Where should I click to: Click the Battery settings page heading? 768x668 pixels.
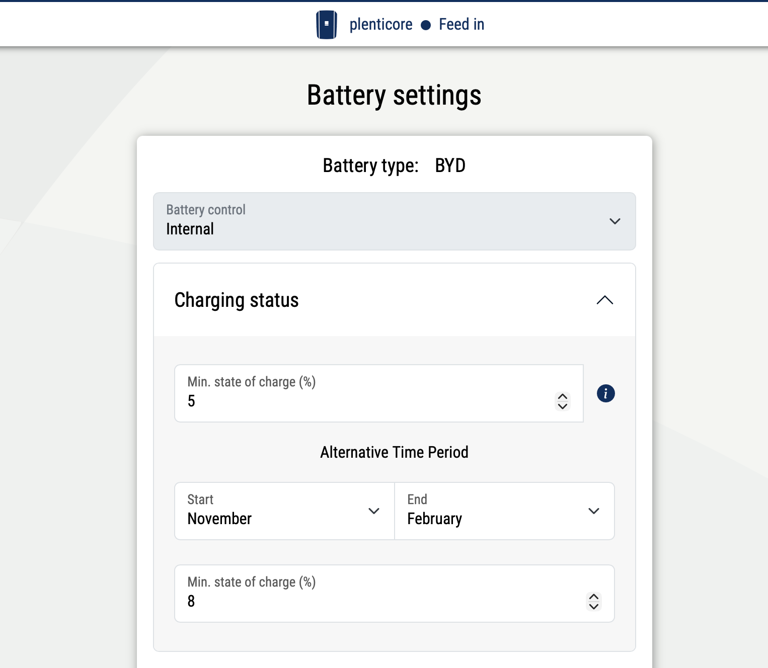(394, 96)
